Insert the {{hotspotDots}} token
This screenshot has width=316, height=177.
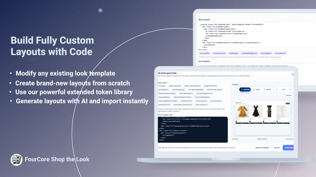tap(164, 97)
